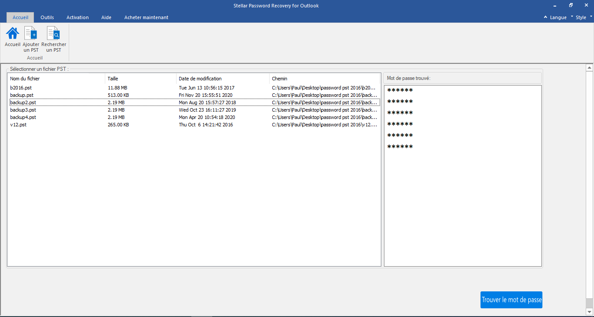Click Trouver le mot de passe button
Image resolution: width=594 pixels, height=317 pixels.
click(511, 300)
